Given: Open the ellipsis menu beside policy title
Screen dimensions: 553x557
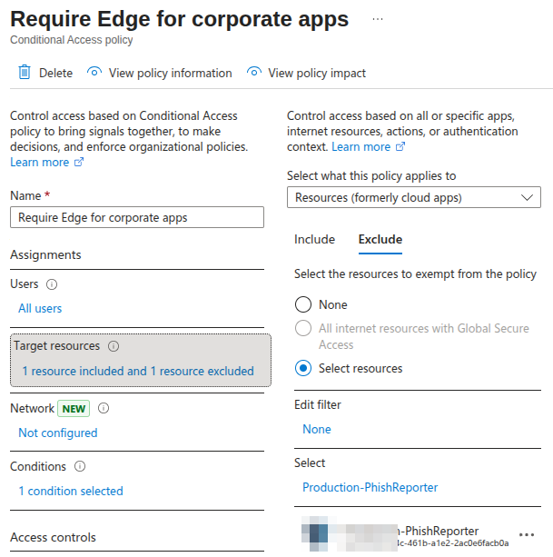Looking at the screenshot, I should (378, 19).
